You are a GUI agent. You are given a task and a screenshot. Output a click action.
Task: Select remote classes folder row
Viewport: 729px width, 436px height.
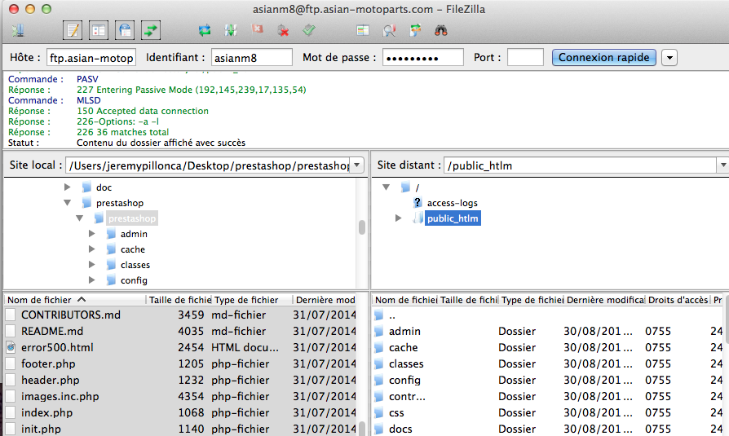click(548, 363)
